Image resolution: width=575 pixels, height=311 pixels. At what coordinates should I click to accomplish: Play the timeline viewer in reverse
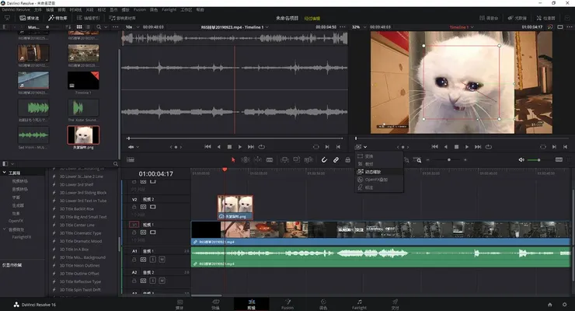(445, 147)
